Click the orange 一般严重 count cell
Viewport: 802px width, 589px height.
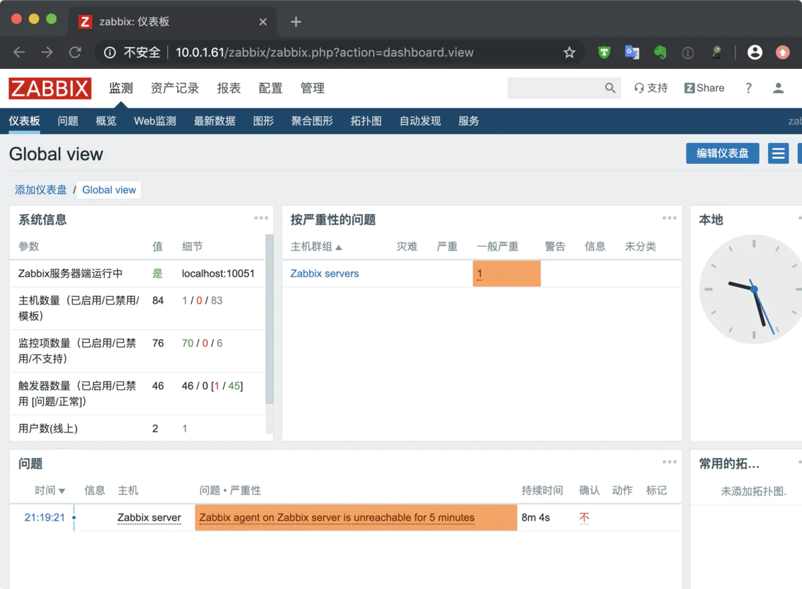(x=507, y=273)
